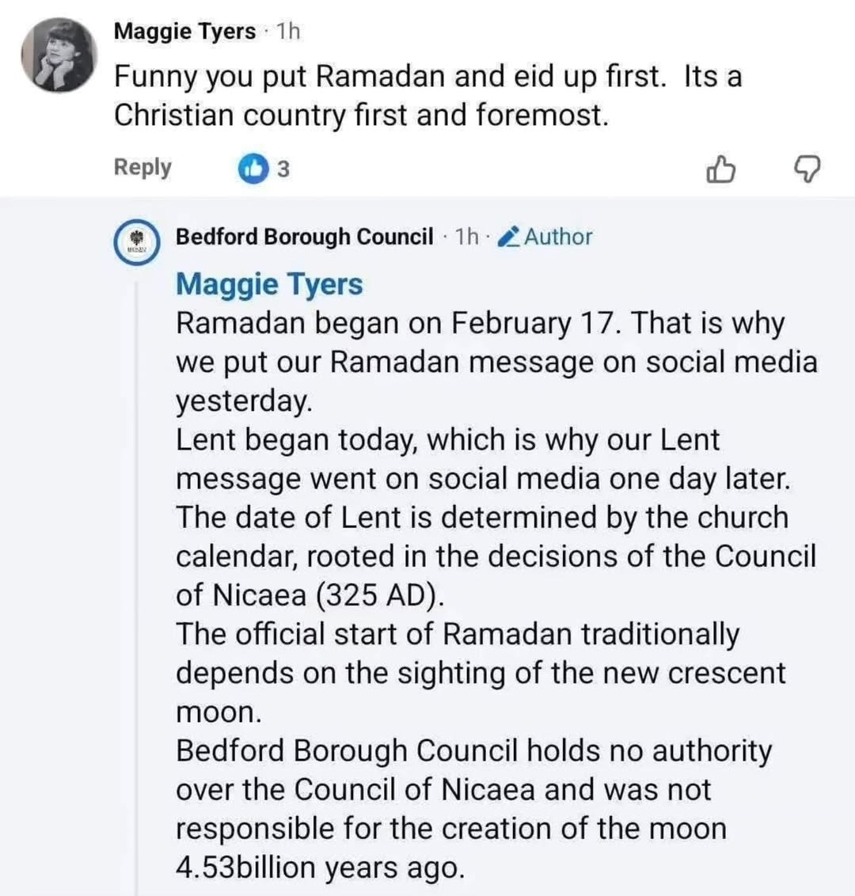Click Maggie Tyers's profile picture
Image resolution: width=855 pixels, height=896 pixels.
[x=59, y=56]
